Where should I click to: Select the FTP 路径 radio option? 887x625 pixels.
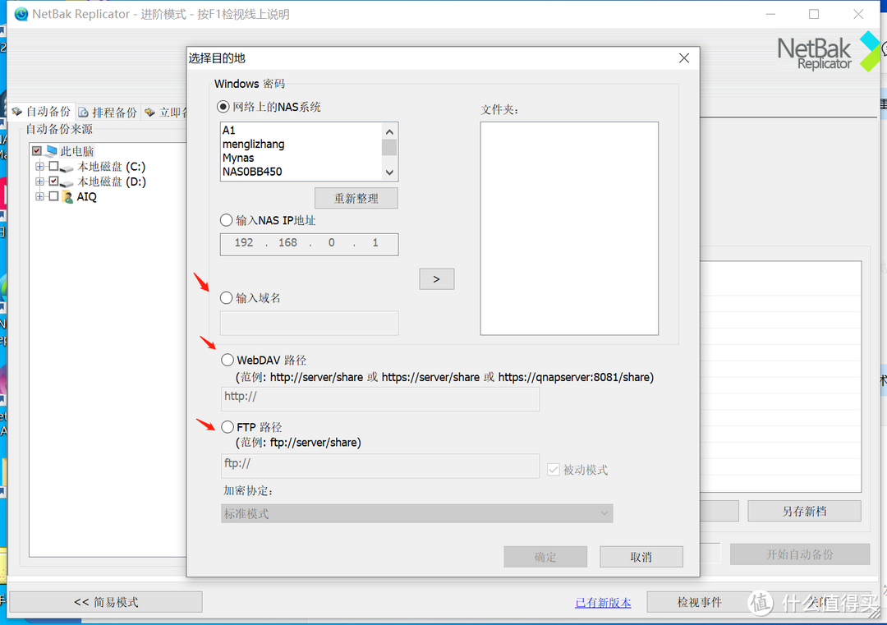tap(227, 426)
